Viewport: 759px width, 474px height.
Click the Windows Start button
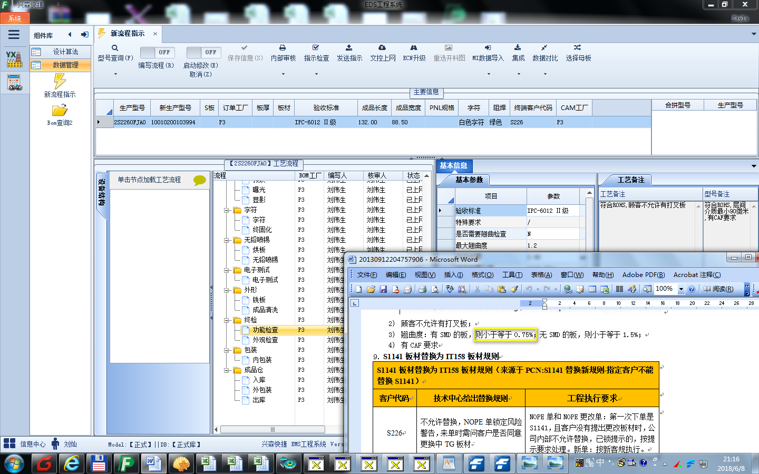pos(14,464)
